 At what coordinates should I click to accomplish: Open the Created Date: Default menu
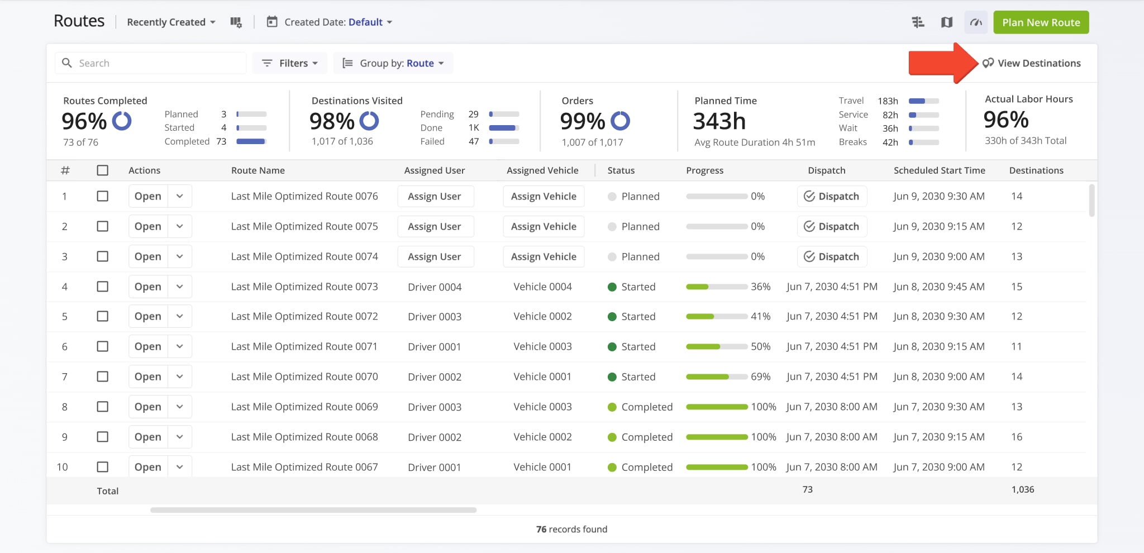(367, 22)
